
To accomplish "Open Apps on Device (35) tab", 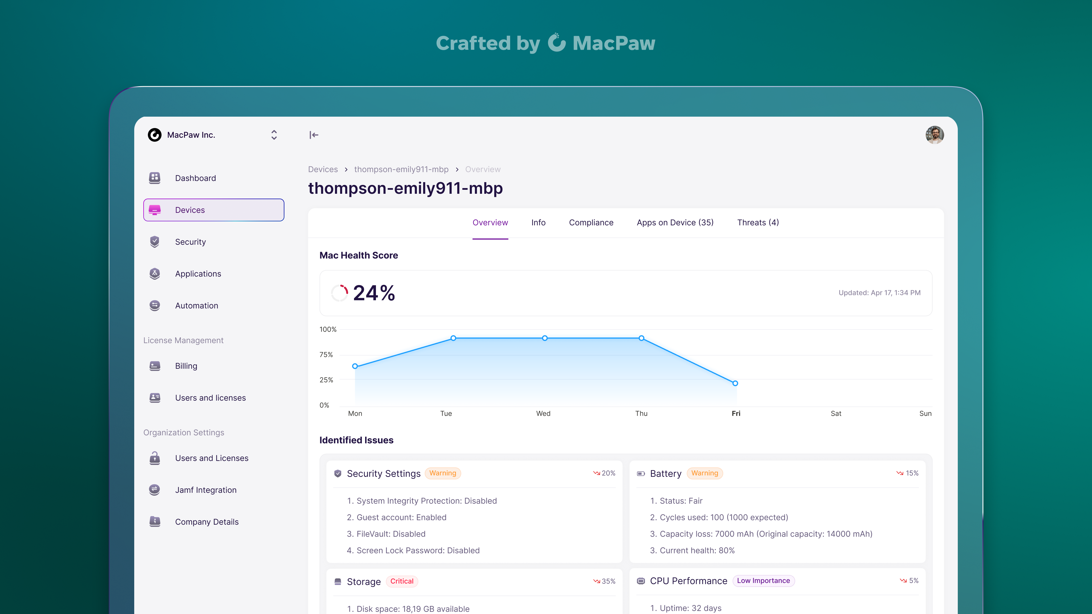I will click(675, 222).
